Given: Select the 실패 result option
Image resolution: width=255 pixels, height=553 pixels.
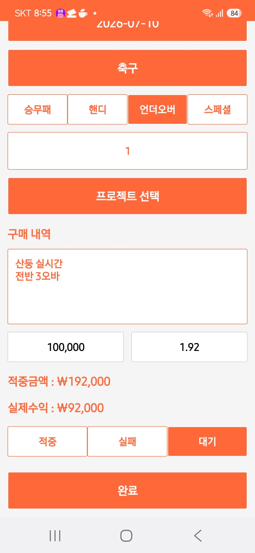Looking at the screenshot, I should pos(127,441).
